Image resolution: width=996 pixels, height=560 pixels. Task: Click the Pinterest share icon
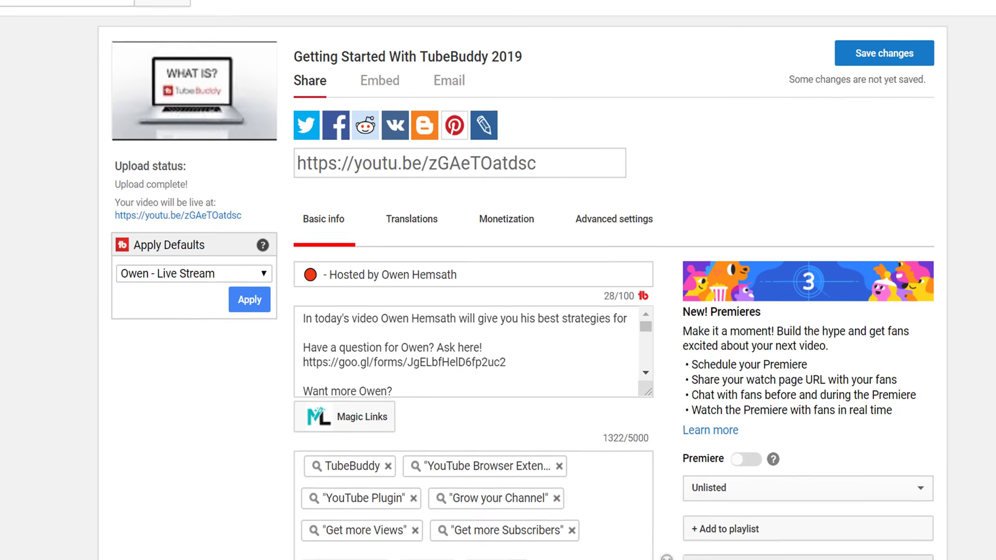455,124
